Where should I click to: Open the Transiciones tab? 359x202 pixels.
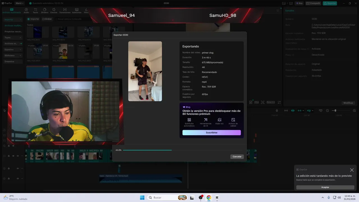click(x=65, y=11)
